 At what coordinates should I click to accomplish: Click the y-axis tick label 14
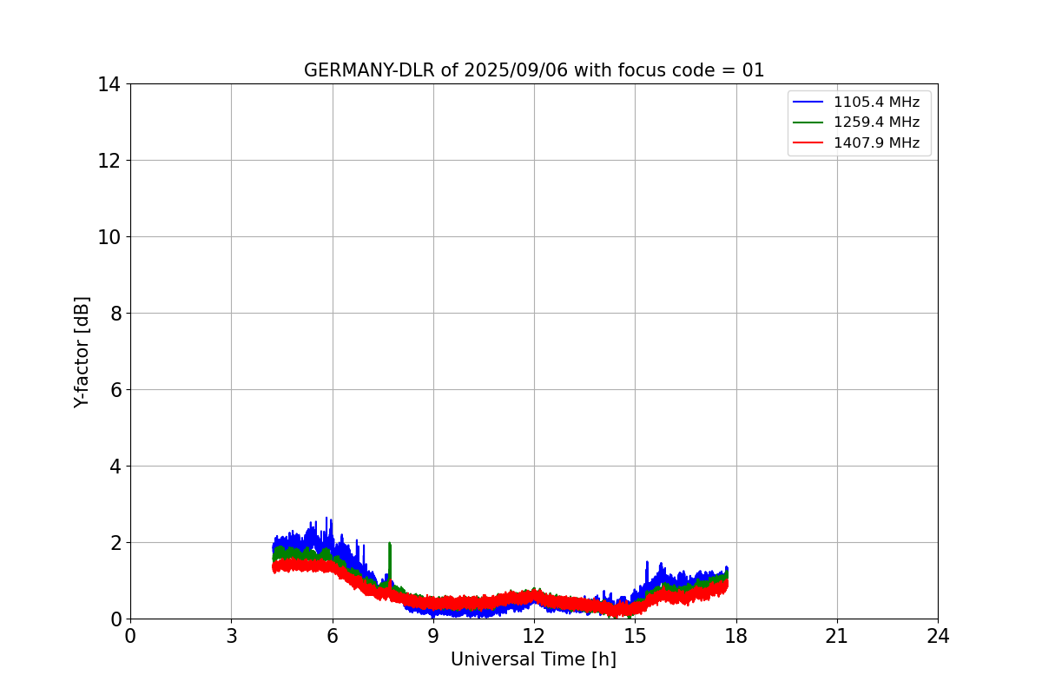click(x=109, y=84)
